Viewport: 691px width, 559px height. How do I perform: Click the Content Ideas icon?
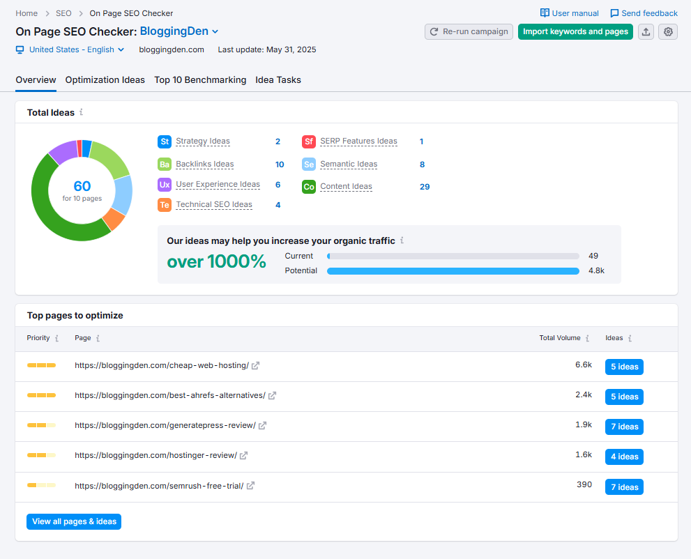click(309, 186)
